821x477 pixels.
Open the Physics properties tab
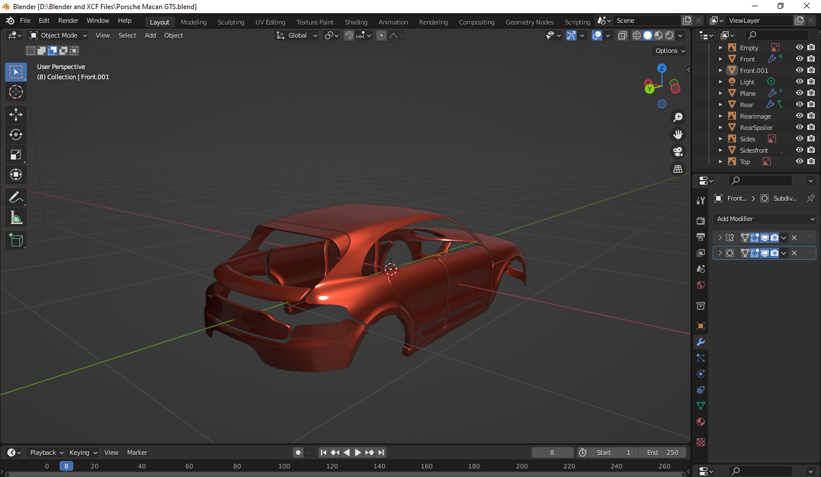click(701, 374)
